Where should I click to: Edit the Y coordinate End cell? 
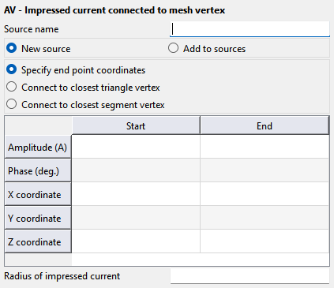pyautogui.click(x=265, y=218)
